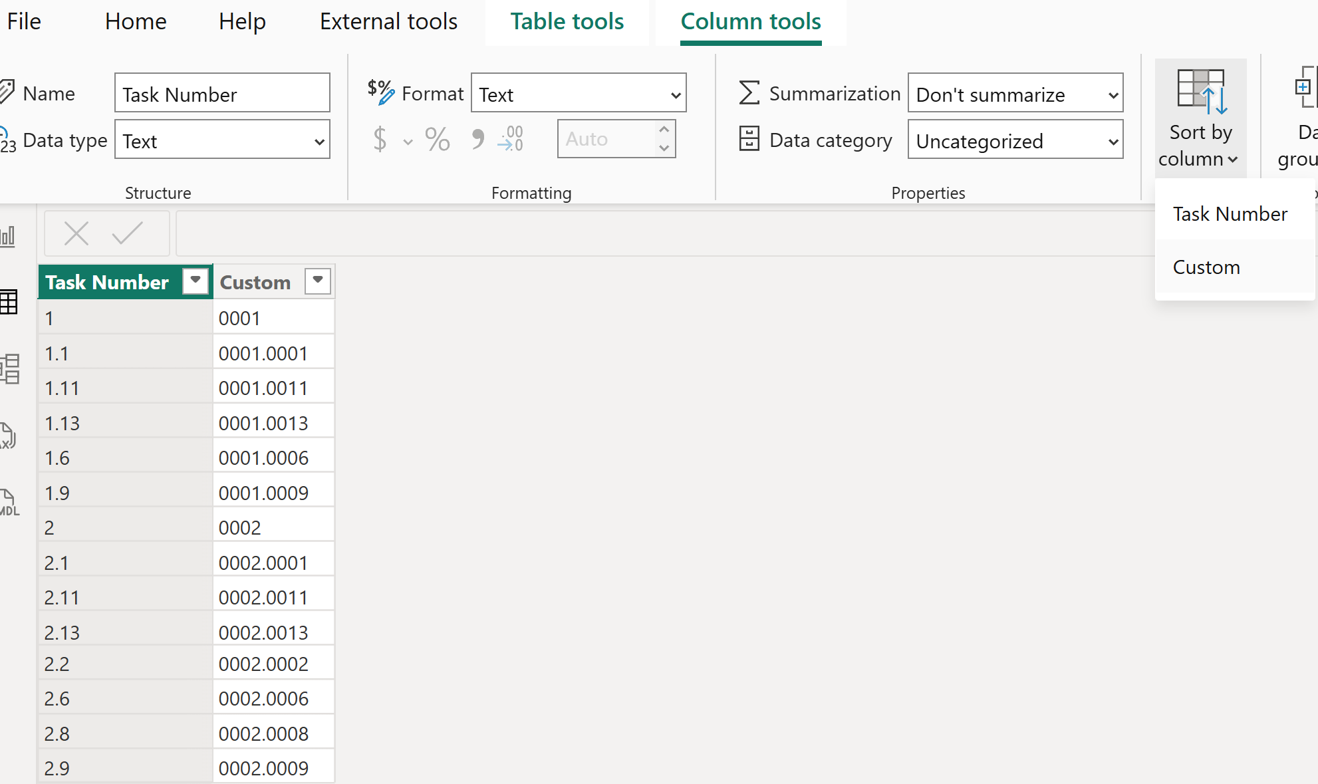
Task: Select Column tools tab
Action: [x=751, y=21]
